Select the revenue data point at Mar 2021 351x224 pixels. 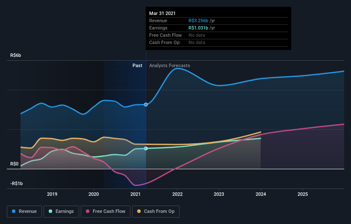tap(146, 104)
